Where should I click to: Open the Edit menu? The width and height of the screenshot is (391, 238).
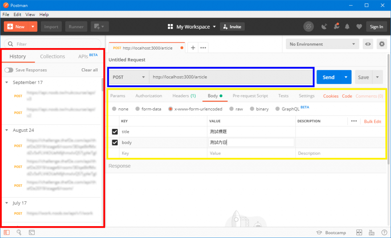pos(17,14)
